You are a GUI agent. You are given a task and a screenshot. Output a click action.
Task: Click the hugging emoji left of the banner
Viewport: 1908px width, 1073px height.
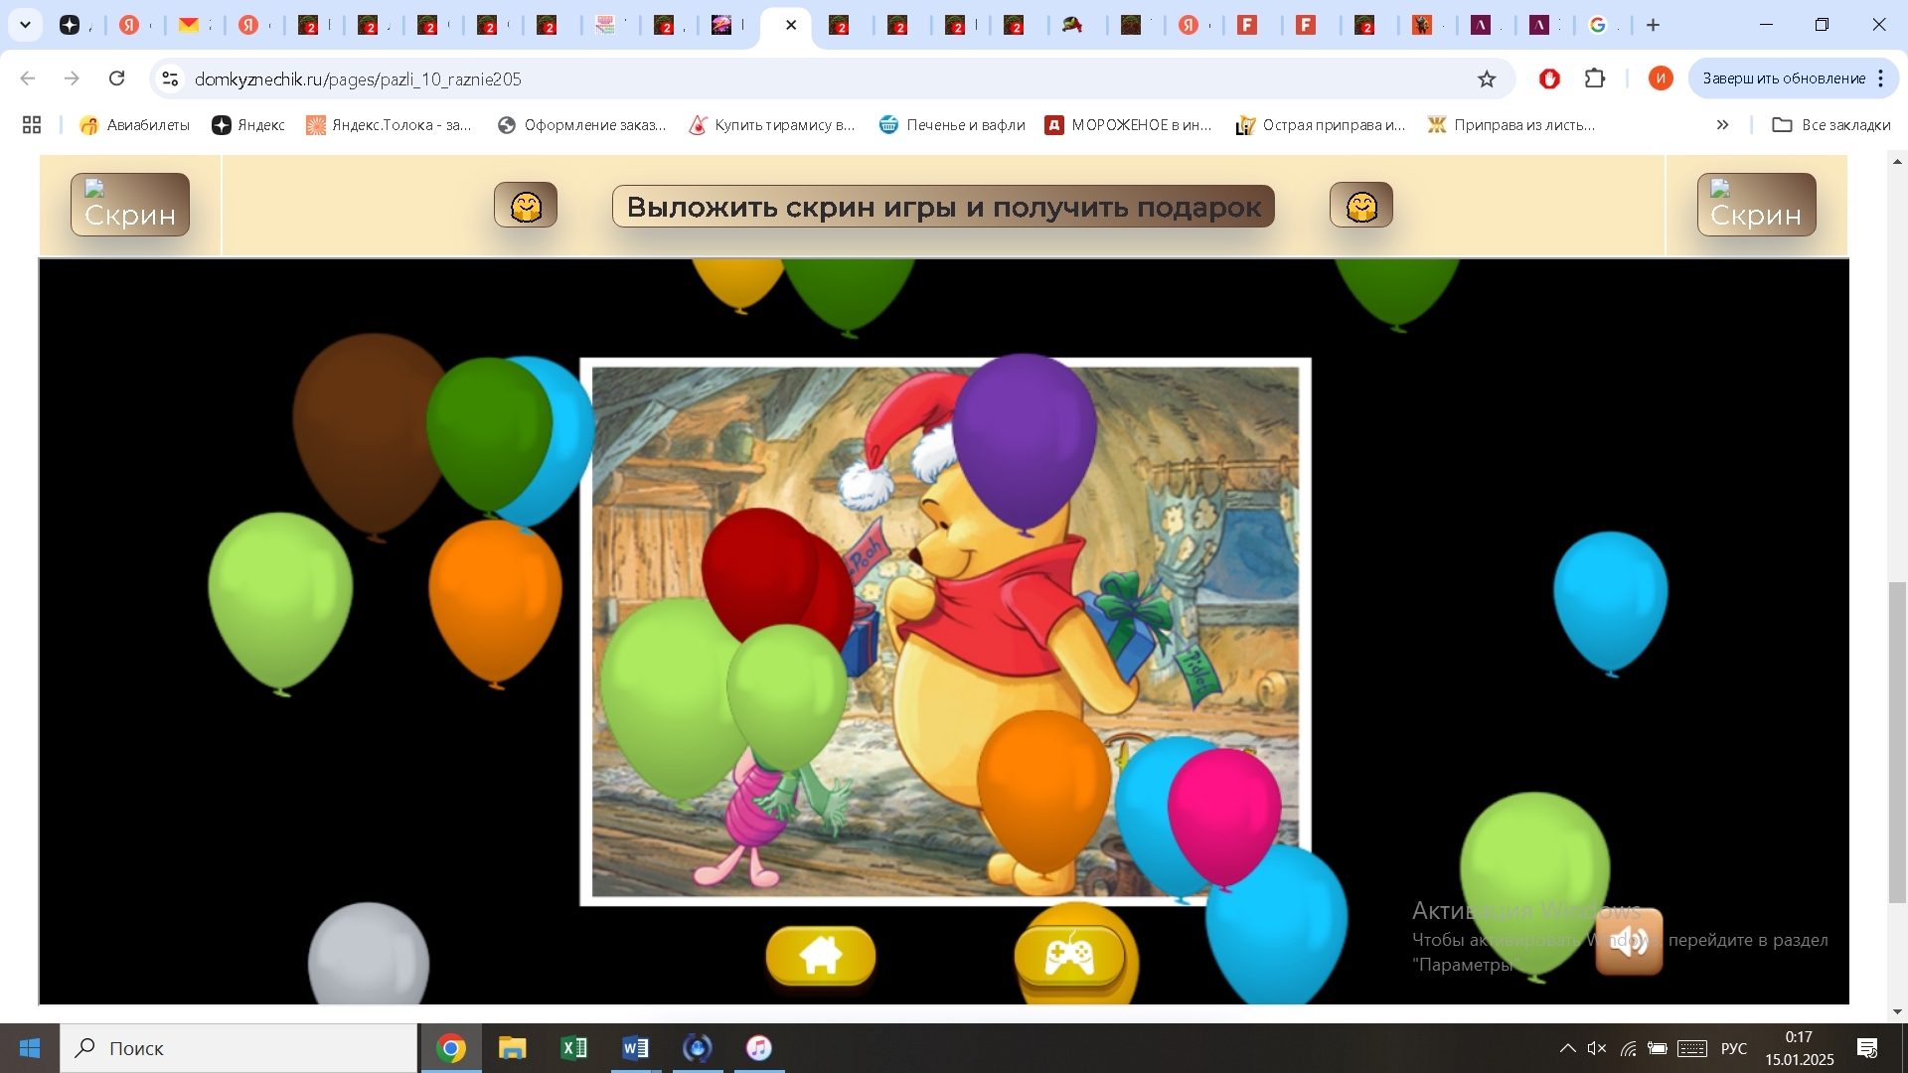tap(526, 205)
